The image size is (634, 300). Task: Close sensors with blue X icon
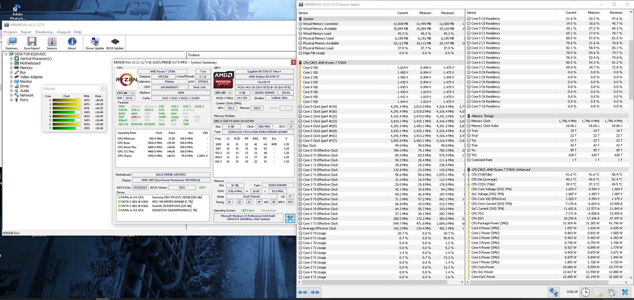pyautogui.click(x=625, y=292)
